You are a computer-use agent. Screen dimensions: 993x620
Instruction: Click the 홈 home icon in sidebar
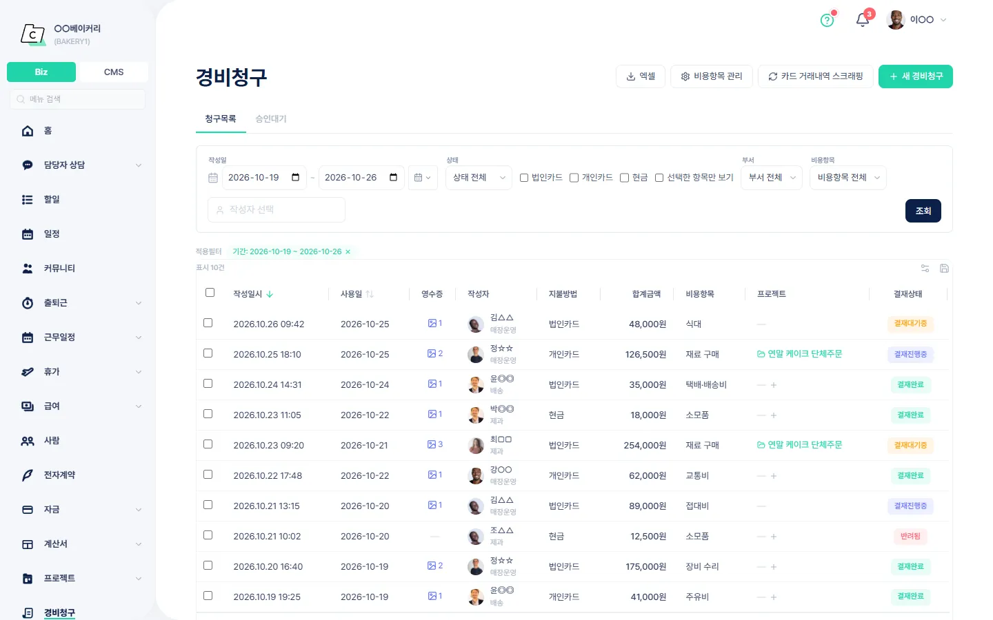28,131
